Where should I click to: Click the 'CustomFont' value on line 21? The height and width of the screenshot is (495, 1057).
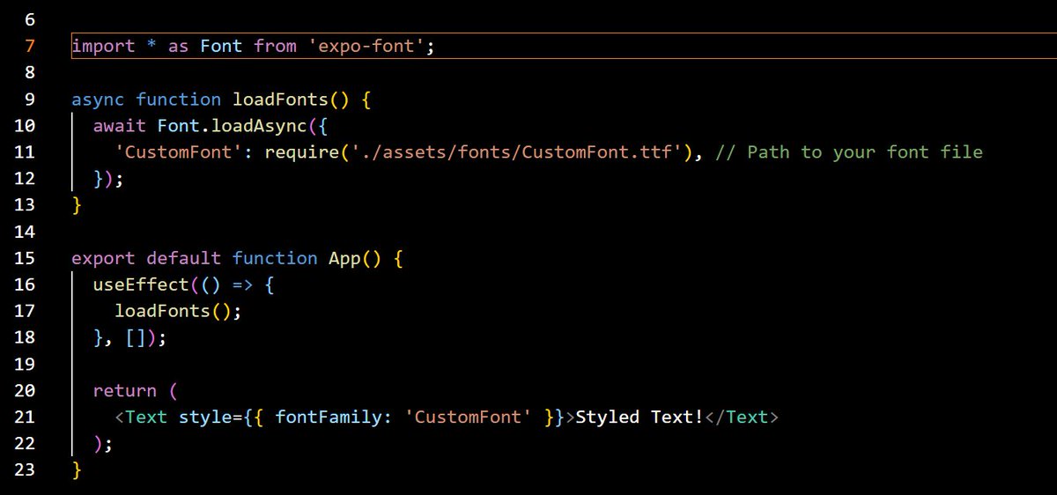(469, 416)
